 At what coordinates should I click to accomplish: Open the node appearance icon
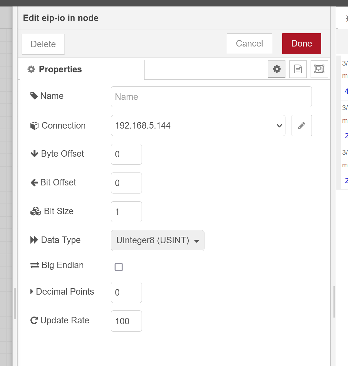(319, 69)
